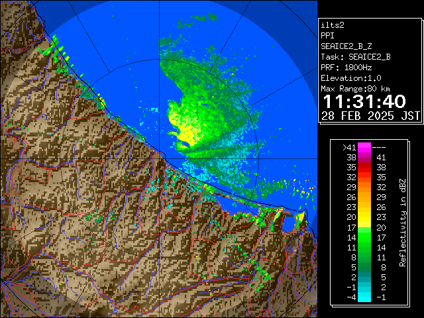Pick the yellow swatch for 20–23 dBZ
Screen dimensions: 424x318
pyautogui.click(x=364, y=217)
